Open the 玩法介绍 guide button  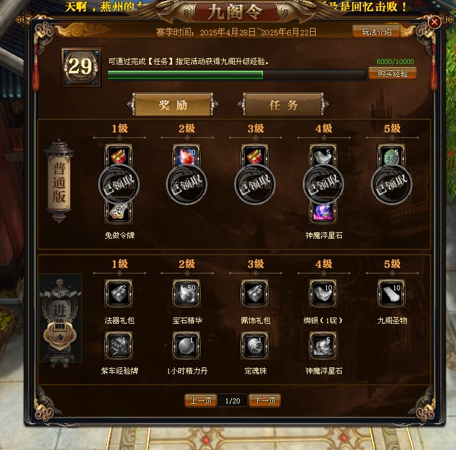coord(376,32)
